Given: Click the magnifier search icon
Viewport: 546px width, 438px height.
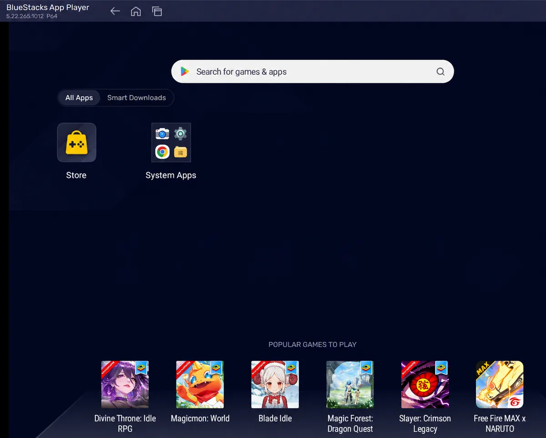Looking at the screenshot, I should 440,71.
